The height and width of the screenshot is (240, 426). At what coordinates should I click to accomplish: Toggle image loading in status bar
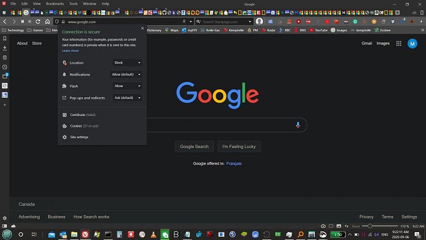click(339, 226)
